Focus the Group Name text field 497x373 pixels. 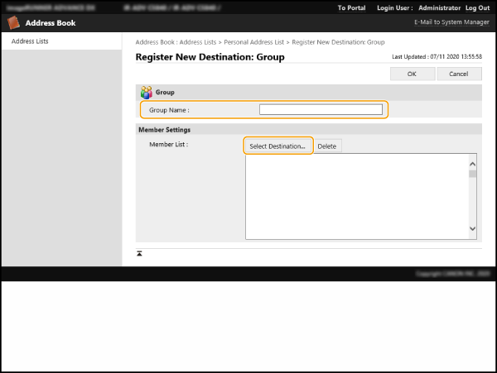[321, 109]
